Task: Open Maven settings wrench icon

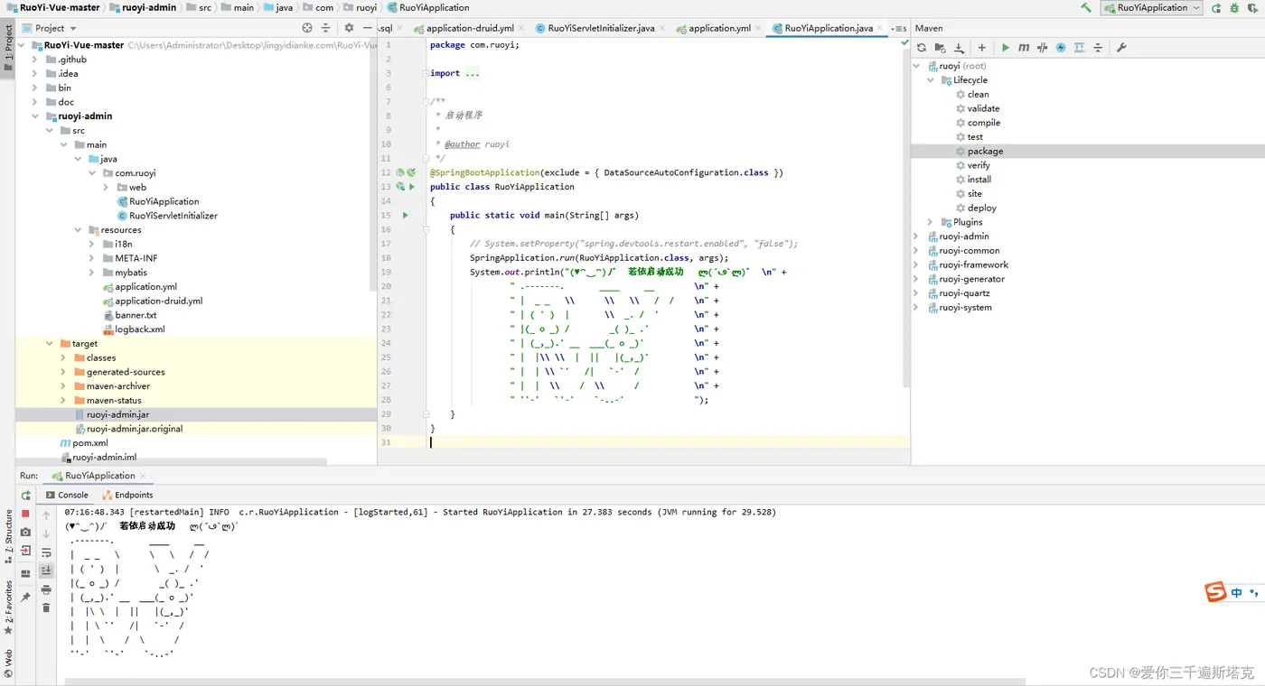Action: point(1121,48)
